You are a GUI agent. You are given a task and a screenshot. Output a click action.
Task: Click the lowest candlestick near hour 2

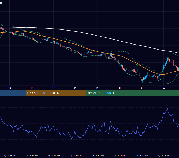point(143,80)
